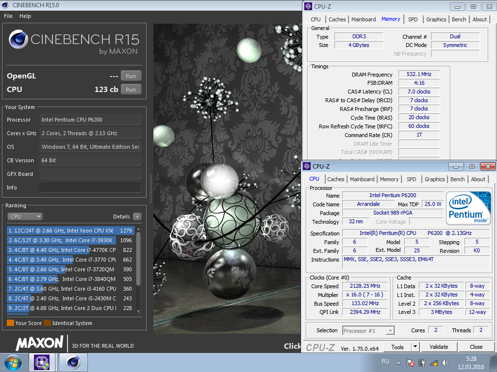Viewport: 497px width, 372px height.
Task: Click the CPU-Z chip icon in Memory window title
Action: tap(308, 6)
